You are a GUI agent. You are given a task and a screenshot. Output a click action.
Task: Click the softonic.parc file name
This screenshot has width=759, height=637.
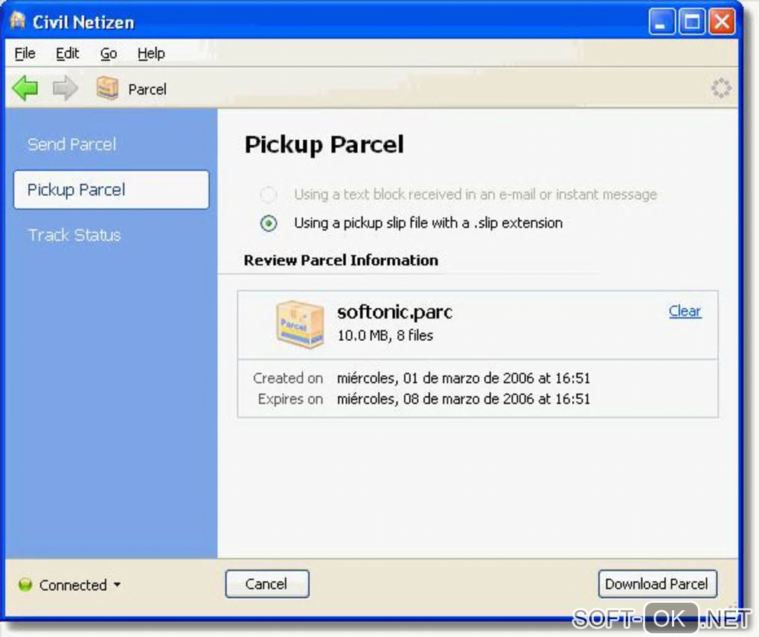point(395,313)
